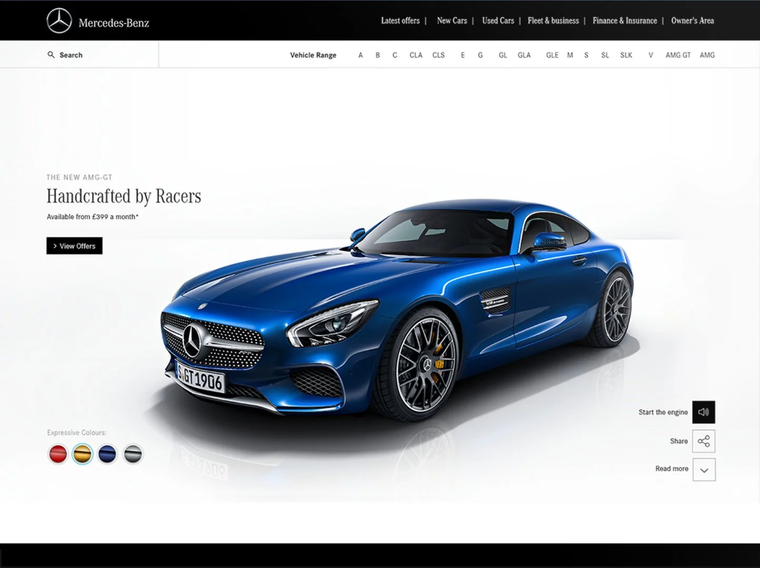Select SLK in Vehicle Range
This screenshot has width=760, height=568.
point(626,55)
